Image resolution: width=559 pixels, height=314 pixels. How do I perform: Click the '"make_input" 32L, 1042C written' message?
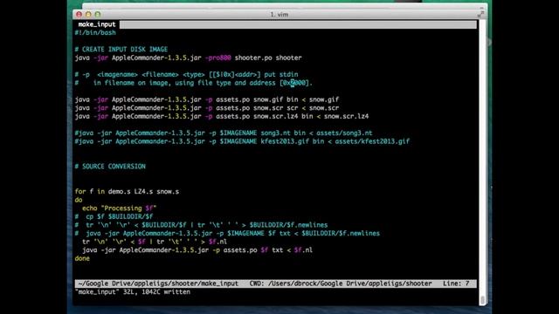click(x=132, y=292)
